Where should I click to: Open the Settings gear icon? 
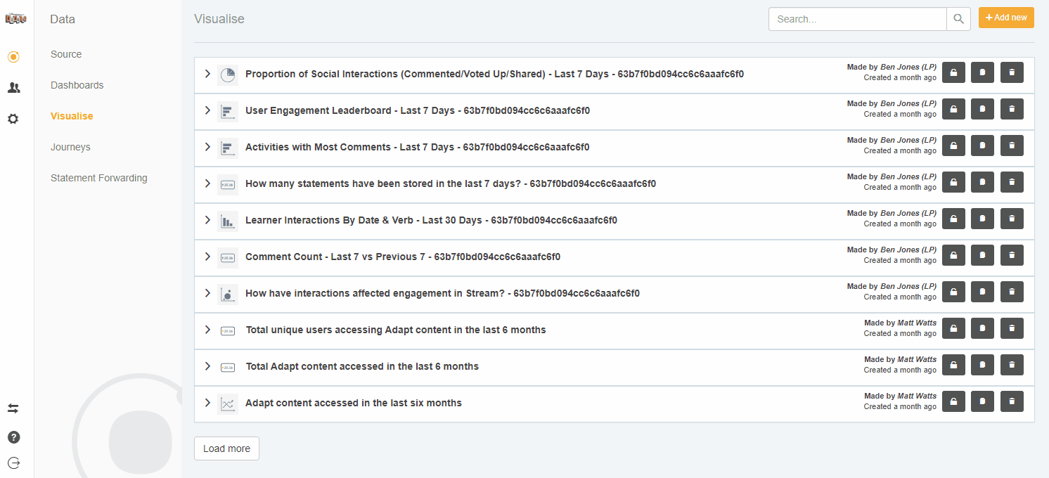[13, 119]
